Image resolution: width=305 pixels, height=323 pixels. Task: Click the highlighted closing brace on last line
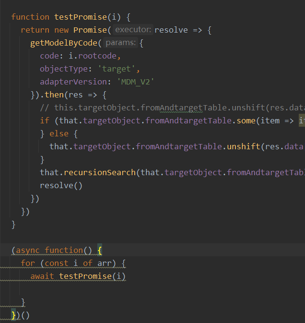pos(13,316)
